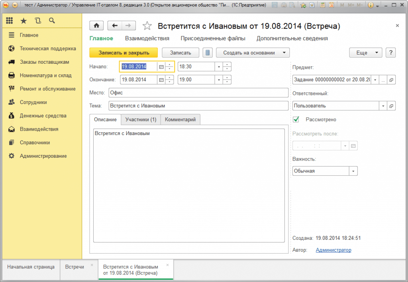Print icon in the title bar
This screenshot has width=408, height=282.
point(284,5)
